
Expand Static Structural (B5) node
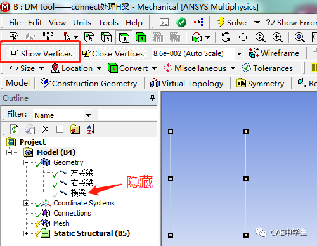26,233
